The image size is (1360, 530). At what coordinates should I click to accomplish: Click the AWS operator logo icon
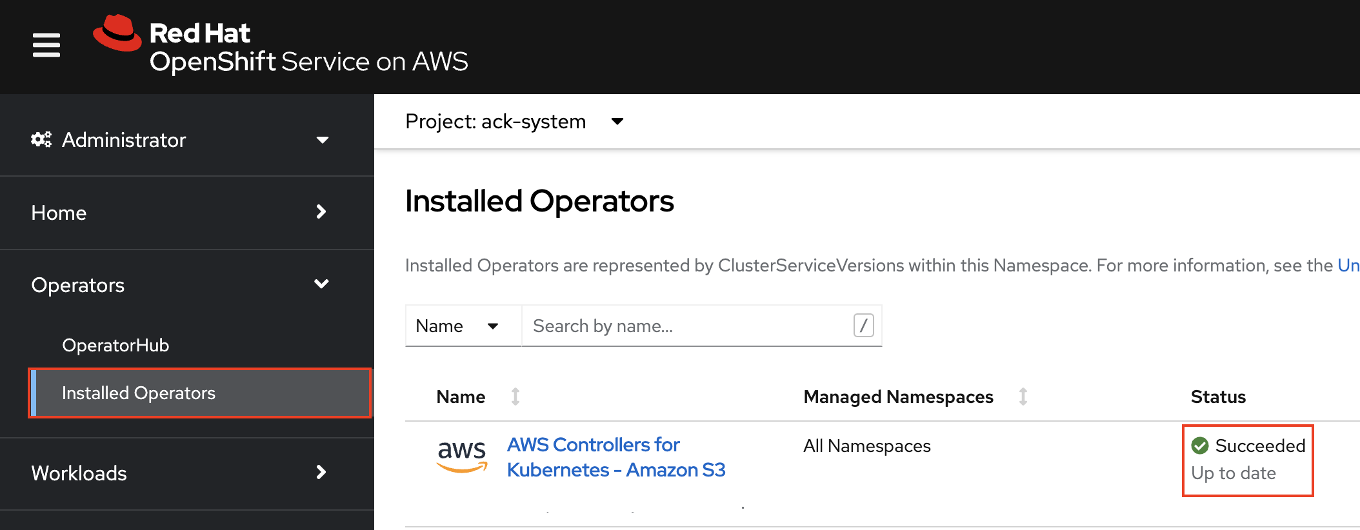tap(462, 456)
